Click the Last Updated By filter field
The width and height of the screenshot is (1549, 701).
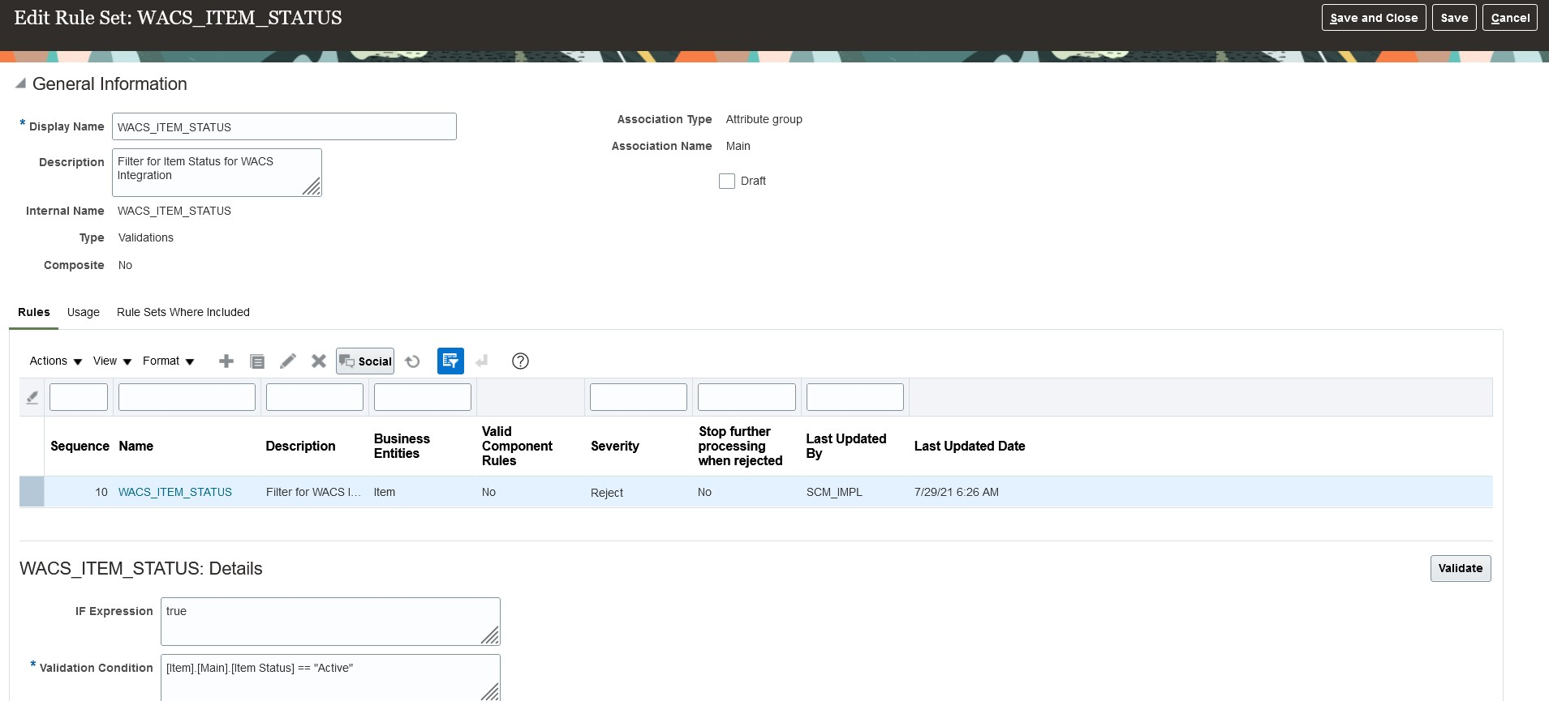click(855, 397)
